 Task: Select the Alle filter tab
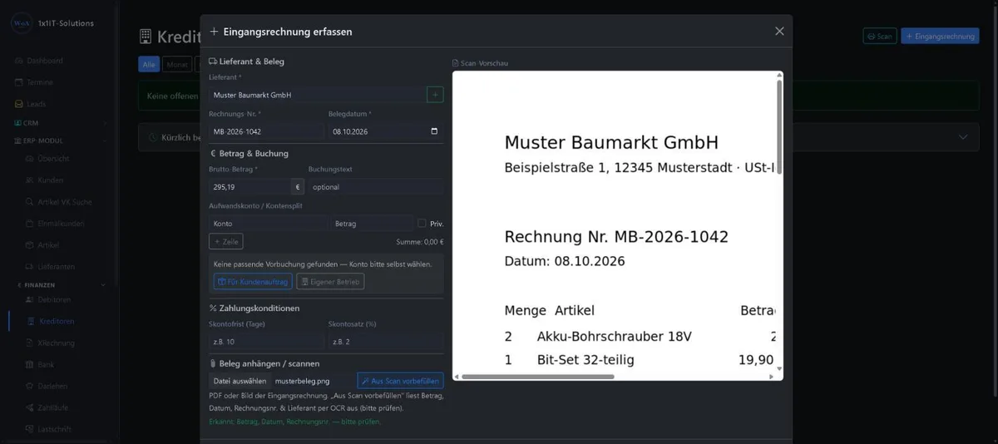pos(149,64)
